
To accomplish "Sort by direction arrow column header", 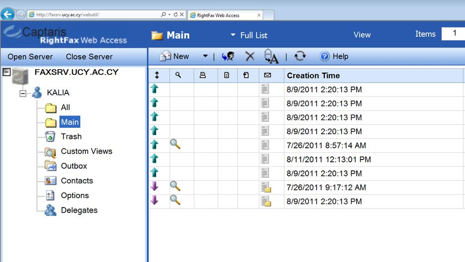I will point(157,75).
